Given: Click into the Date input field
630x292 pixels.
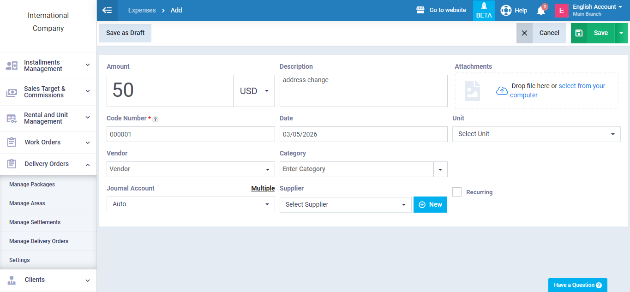Looking at the screenshot, I should point(363,134).
